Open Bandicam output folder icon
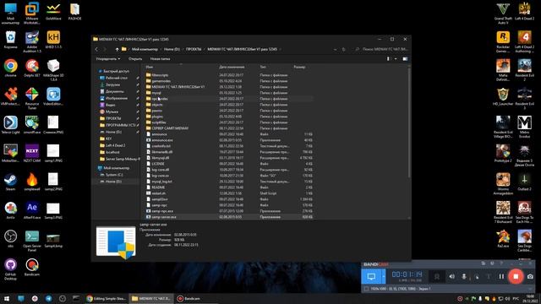 [x=484, y=263]
